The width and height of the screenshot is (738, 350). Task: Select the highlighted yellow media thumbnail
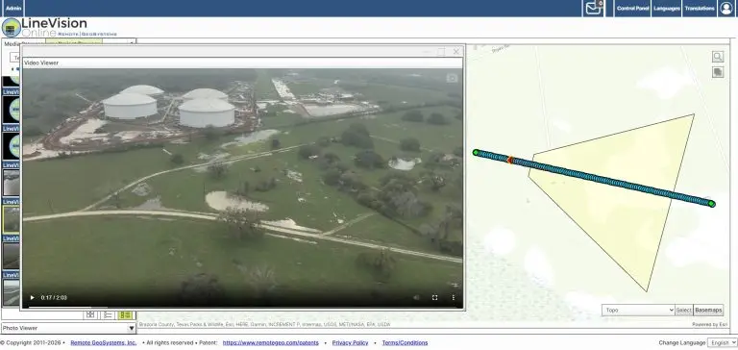[12, 219]
